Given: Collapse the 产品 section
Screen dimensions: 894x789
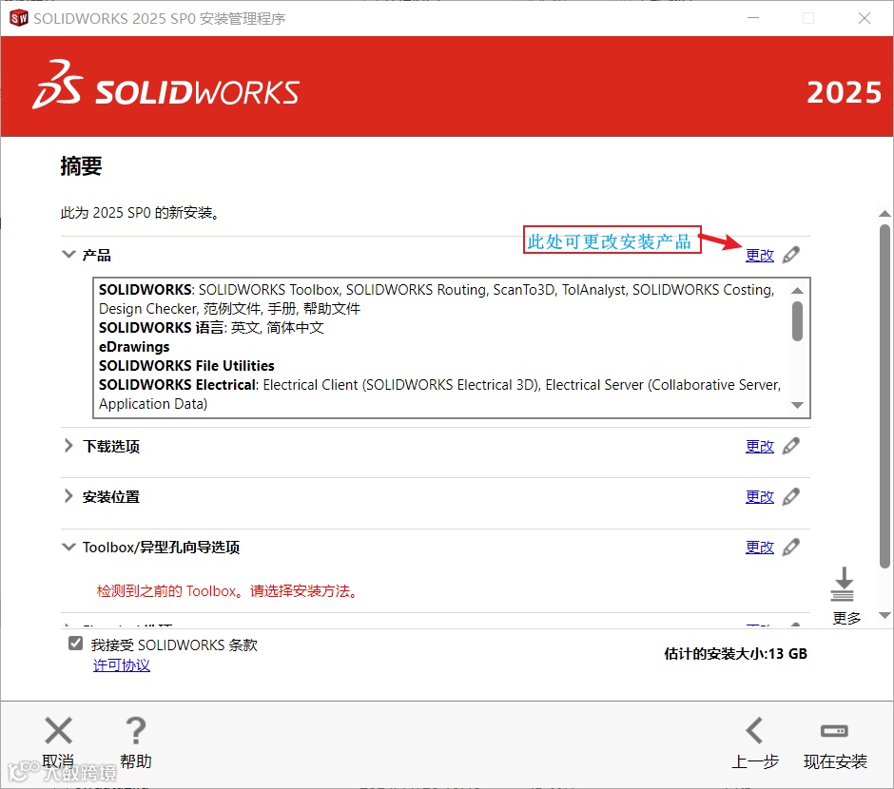Looking at the screenshot, I should pos(68,254).
